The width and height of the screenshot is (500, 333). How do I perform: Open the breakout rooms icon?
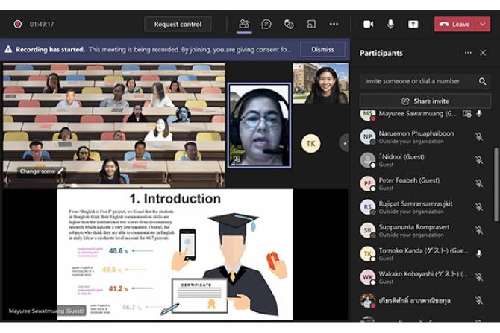click(311, 24)
